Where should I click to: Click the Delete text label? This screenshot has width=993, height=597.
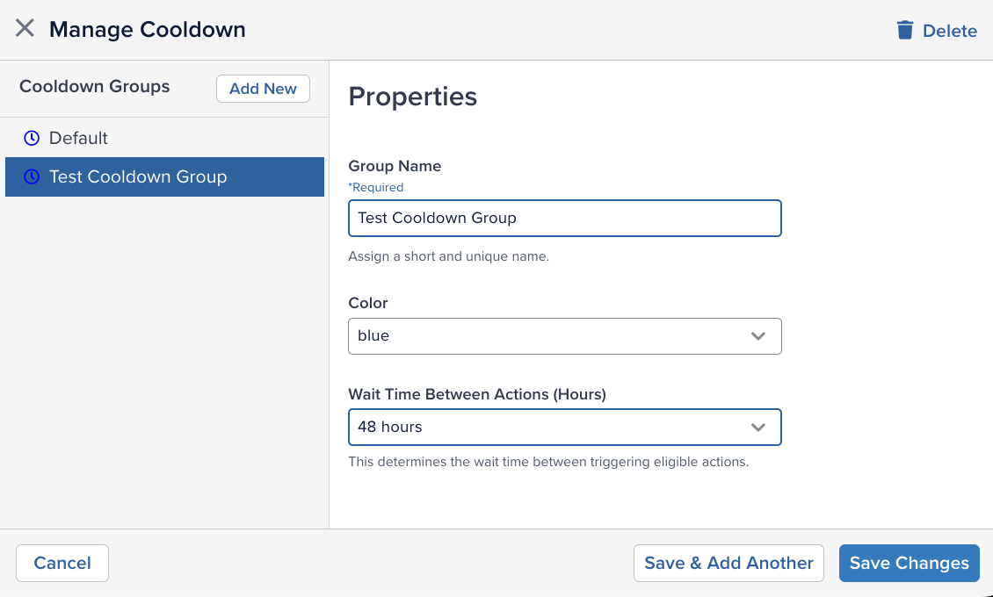coord(950,31)
